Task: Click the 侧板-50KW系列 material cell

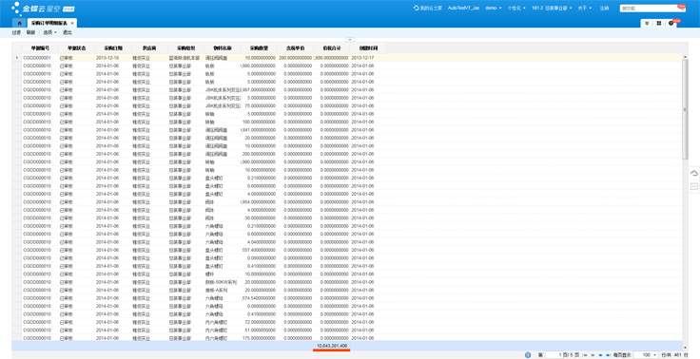Action: tap(222, 282)
